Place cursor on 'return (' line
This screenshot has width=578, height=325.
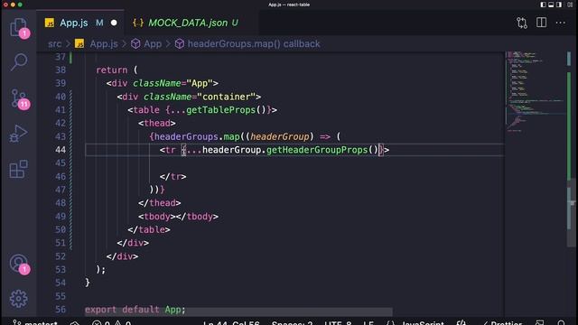pyautogui.click(x=117, y=70)
